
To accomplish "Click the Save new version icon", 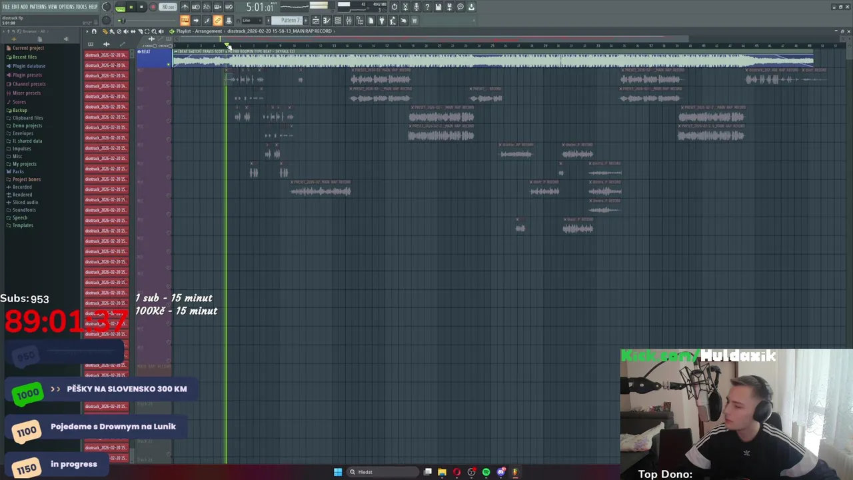I will pyautogui.click(x=449, y=7).
